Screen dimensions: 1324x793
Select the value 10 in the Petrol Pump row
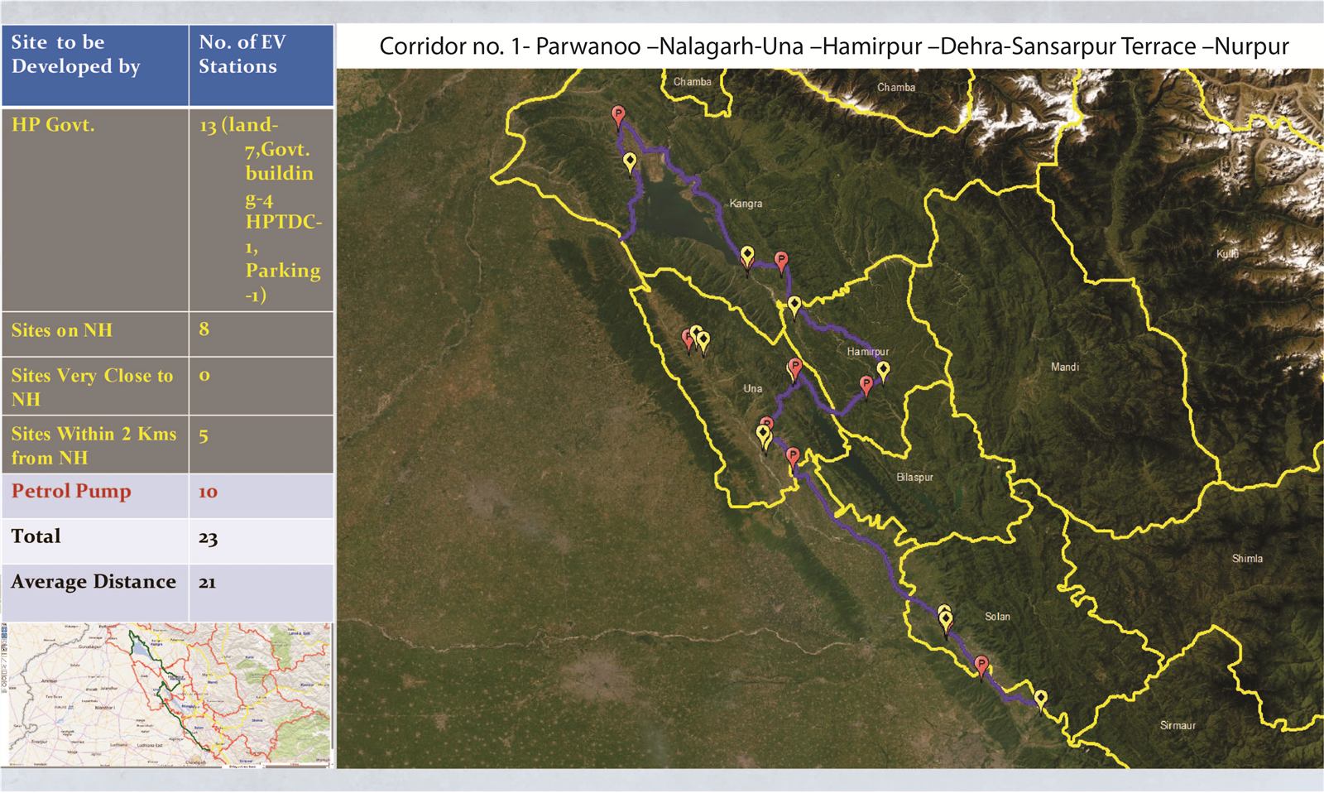(x=208, y=492)
